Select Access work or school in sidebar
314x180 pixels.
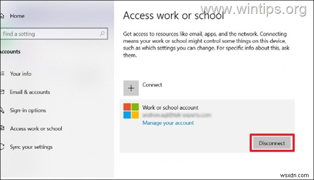coord(36,129)
